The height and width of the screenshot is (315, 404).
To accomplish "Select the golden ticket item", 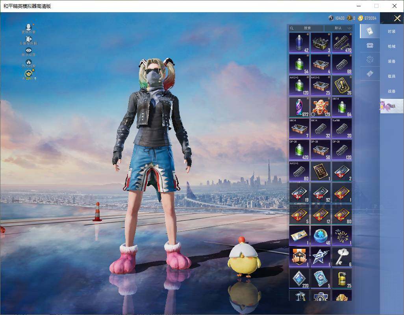I will [299, 236].
